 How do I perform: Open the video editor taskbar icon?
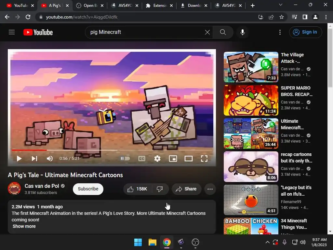point(181,242)
